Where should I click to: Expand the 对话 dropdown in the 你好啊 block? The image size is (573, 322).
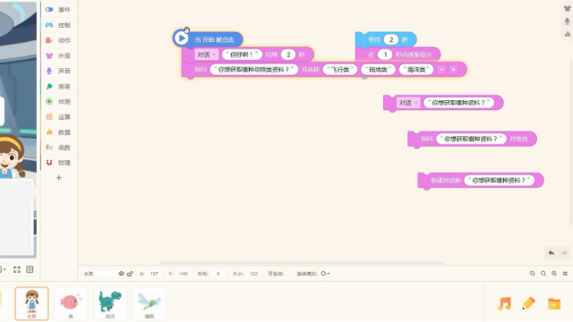click(206, 55)
